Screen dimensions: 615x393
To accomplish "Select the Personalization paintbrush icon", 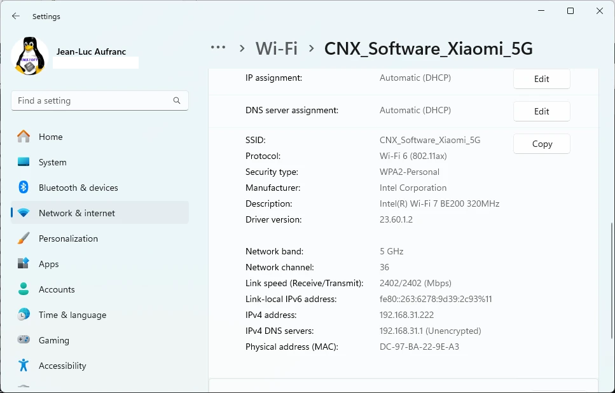I will (x=24, y=238).
